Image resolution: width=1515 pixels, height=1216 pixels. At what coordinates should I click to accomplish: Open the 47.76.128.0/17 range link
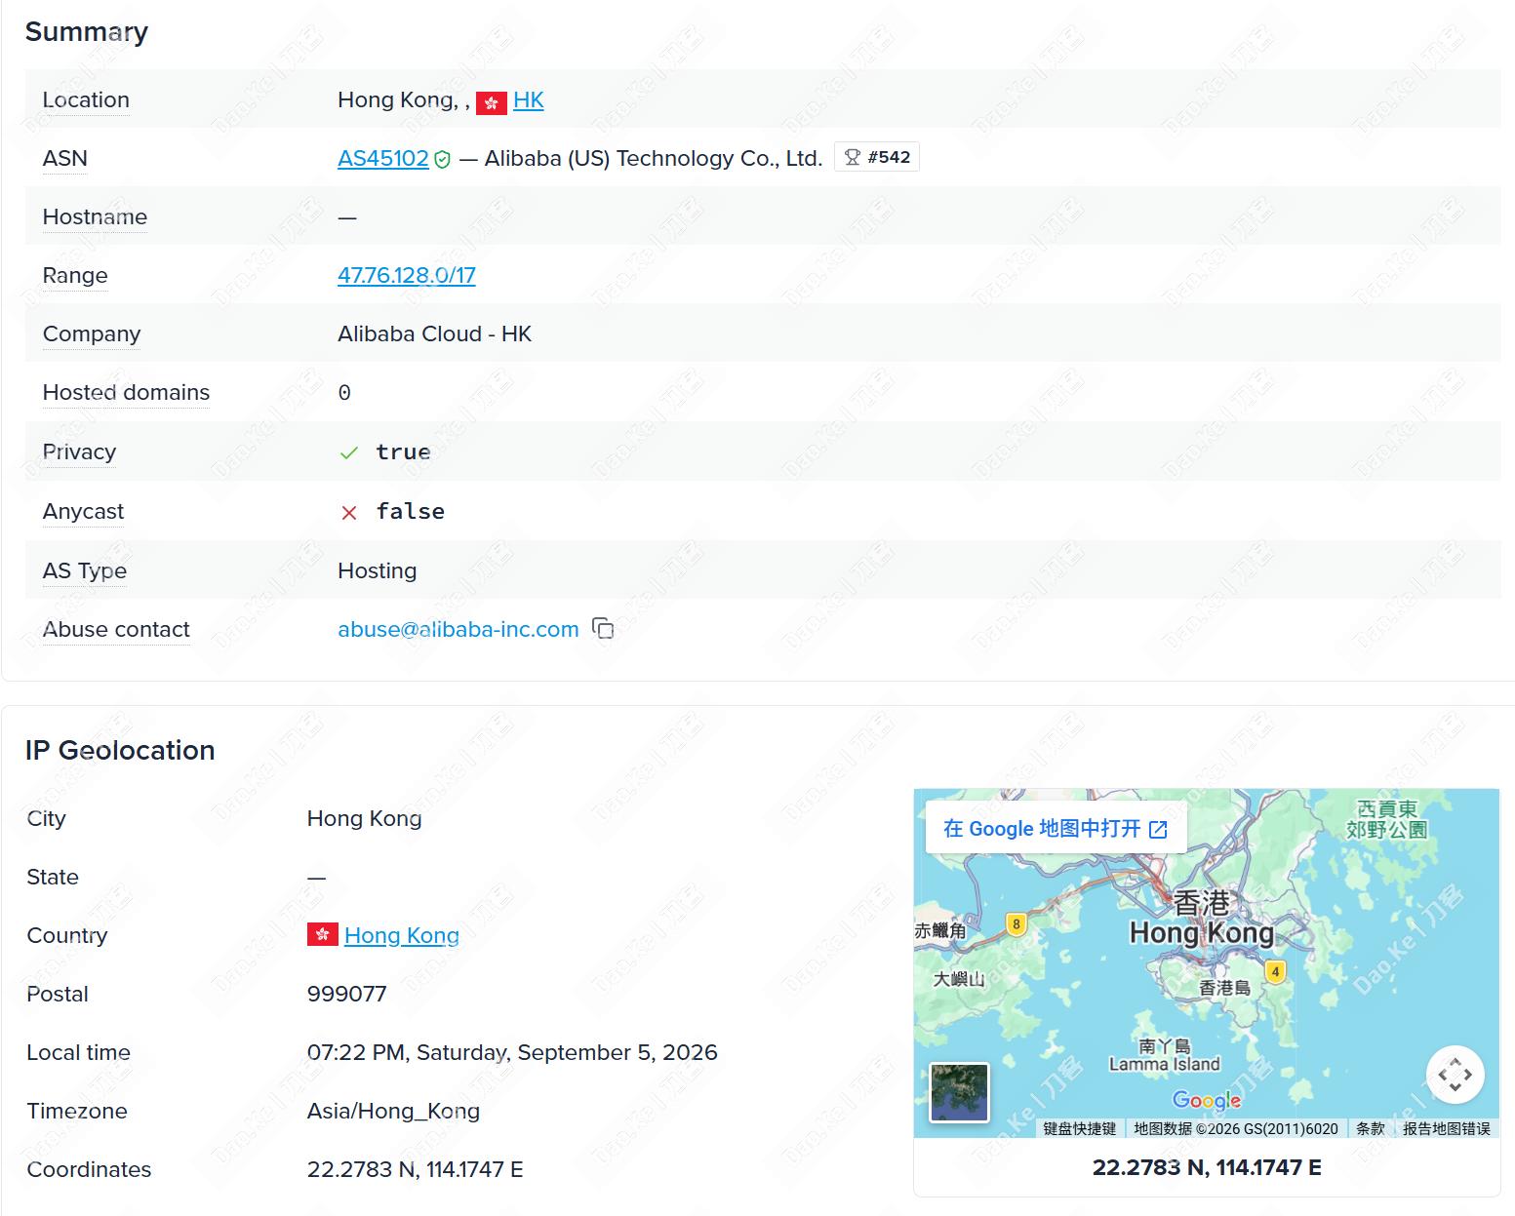pos(407,275)
